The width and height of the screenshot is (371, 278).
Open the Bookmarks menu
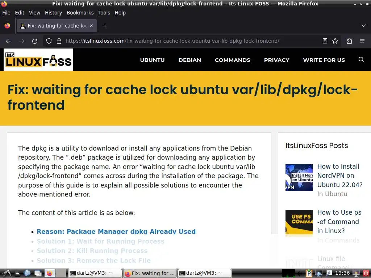pos(80,13)
